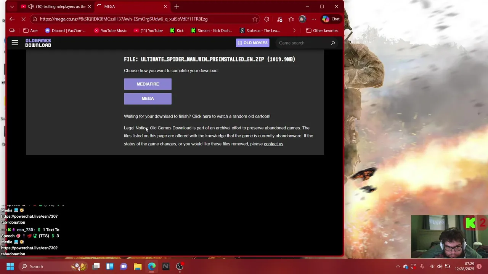
Task: Open the Stream - Kick Dashboard bookmark
Action: pos(212,30)
